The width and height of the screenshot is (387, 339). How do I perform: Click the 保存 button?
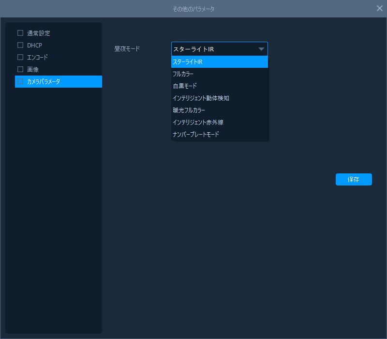(354, 179)
